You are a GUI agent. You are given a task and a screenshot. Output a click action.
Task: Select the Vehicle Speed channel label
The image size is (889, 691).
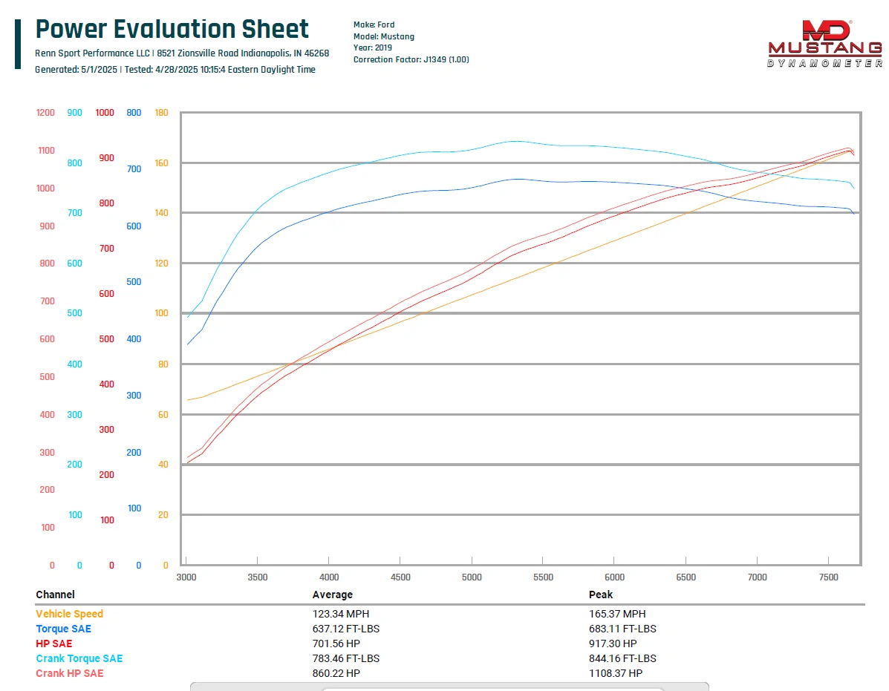(69, 614)
